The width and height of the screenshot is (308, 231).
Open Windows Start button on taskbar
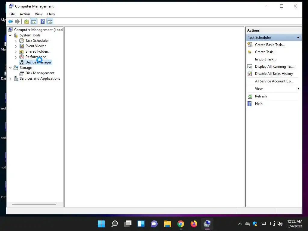coord(101,224)
